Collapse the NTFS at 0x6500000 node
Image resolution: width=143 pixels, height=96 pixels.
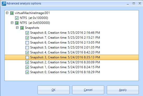(x=12, y=23)
